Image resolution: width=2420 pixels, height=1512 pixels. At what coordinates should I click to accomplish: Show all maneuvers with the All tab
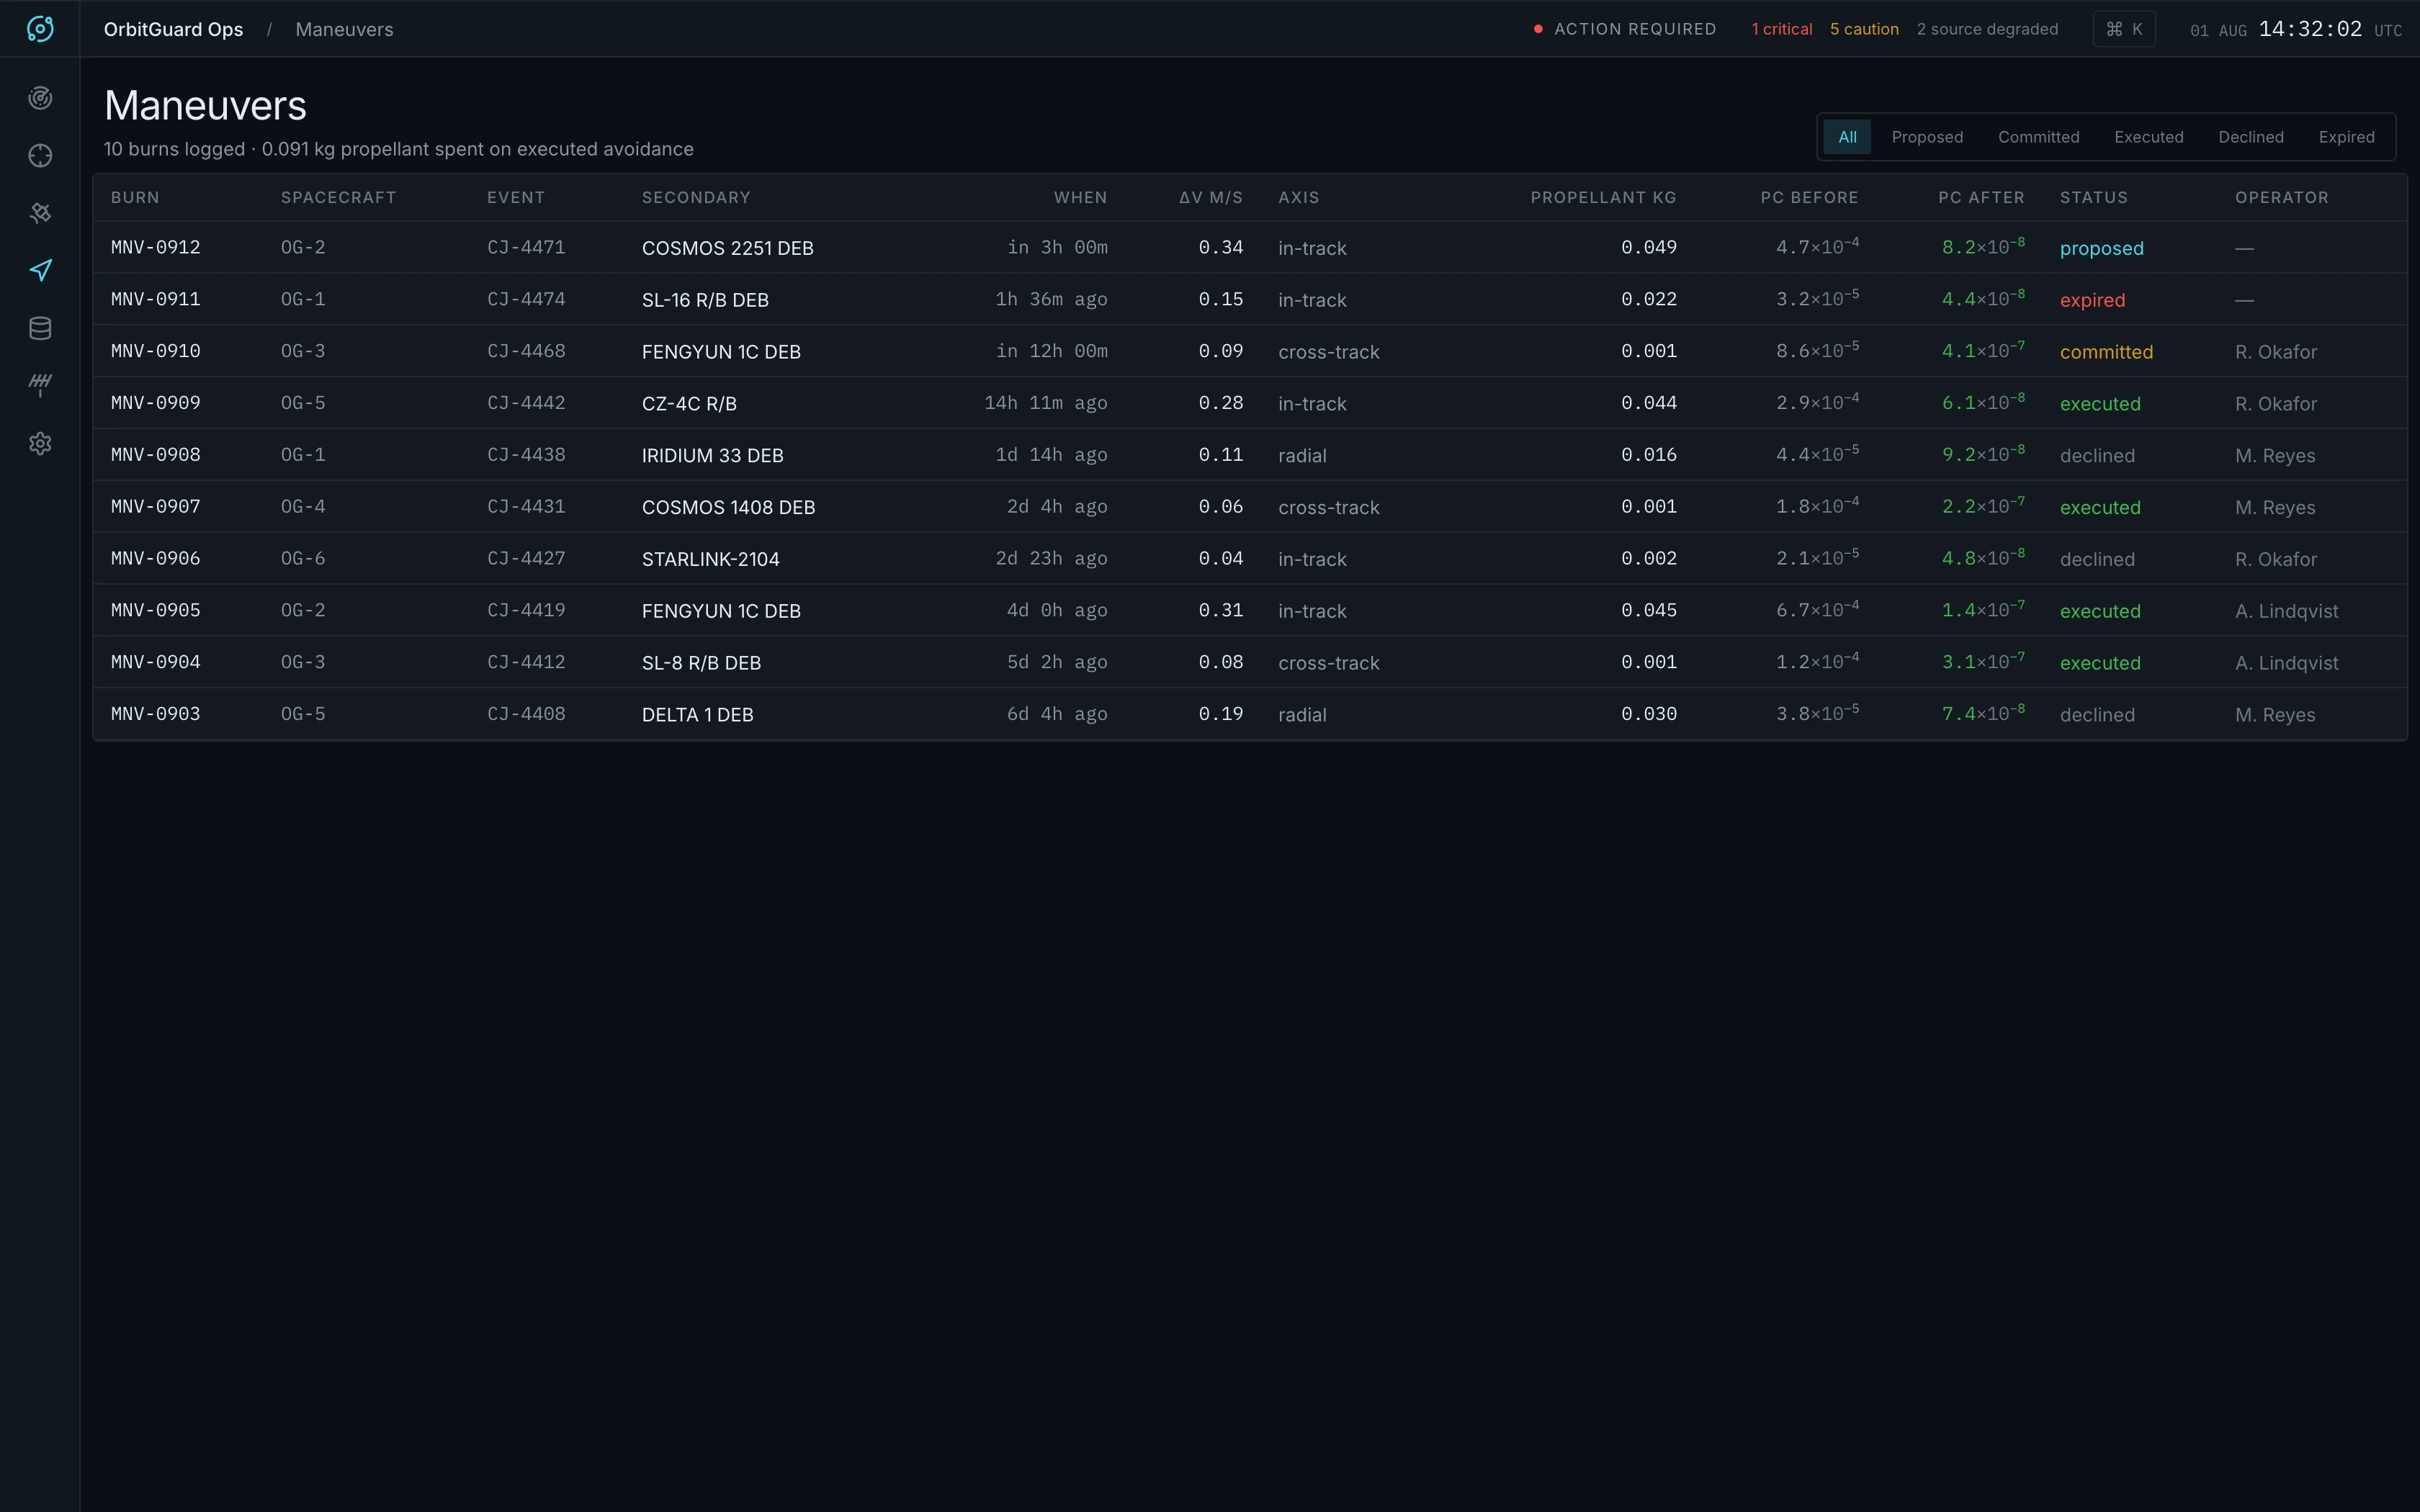(1847, 137)
